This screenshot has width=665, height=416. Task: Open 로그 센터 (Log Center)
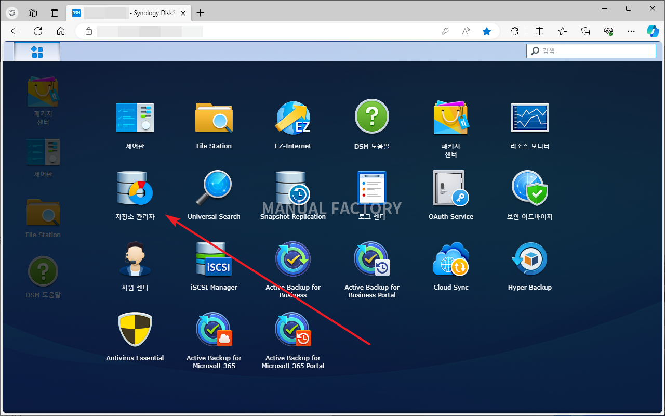tap(372, 187)
